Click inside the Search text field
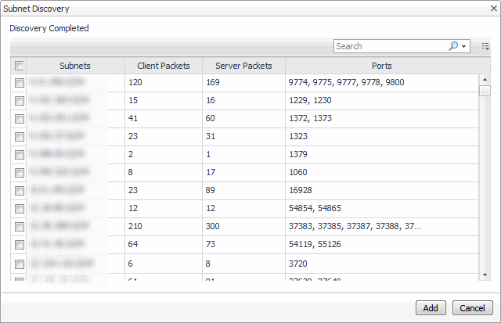This screenshot has width=501, height=323. (x=391, y=46)
